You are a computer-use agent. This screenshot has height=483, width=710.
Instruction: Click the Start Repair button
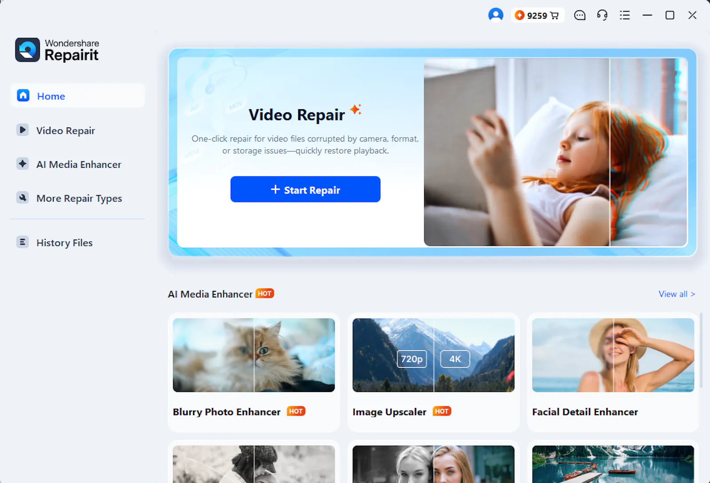[x=305, y=189]
